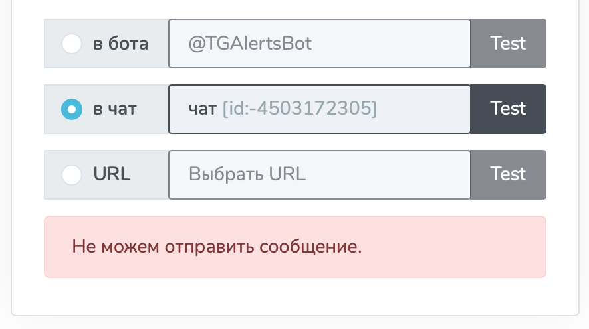Click the @TGAlertsBot placeholder text
The width and height of the screenshot is (589, 329).
point(250,44)
